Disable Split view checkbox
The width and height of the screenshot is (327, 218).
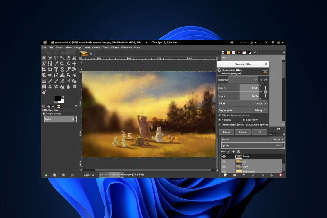pyautogui.click(x=244, y=120)
